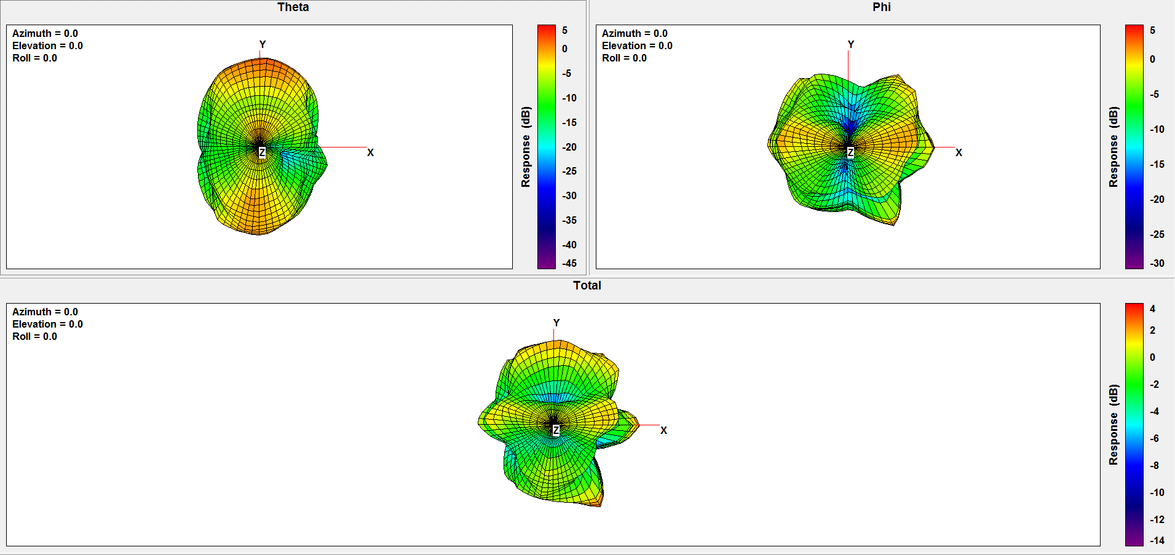The width and height of the screenshot is (1175, 555).
Task: Click the Y axis label in Phi plot
Action: pos(851,45)
